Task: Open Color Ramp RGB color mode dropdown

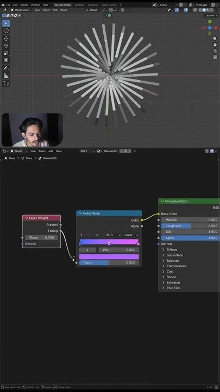Action: pyautogui.click(x=112, y=235)
